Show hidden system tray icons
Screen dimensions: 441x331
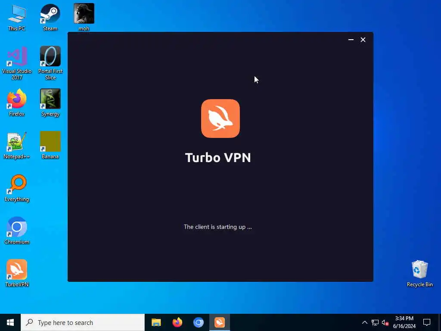pos(364,322)
